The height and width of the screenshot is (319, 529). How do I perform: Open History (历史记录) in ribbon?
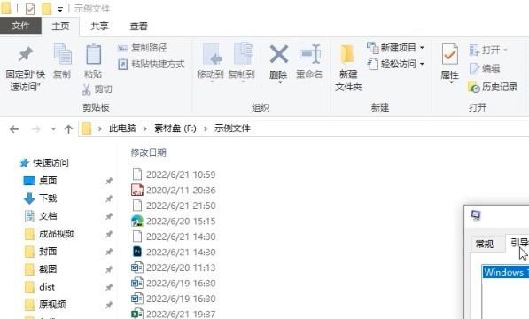(493, 87)
